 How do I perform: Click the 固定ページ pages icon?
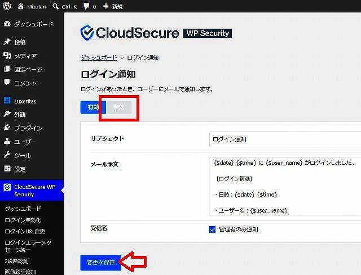click(7, 69)
